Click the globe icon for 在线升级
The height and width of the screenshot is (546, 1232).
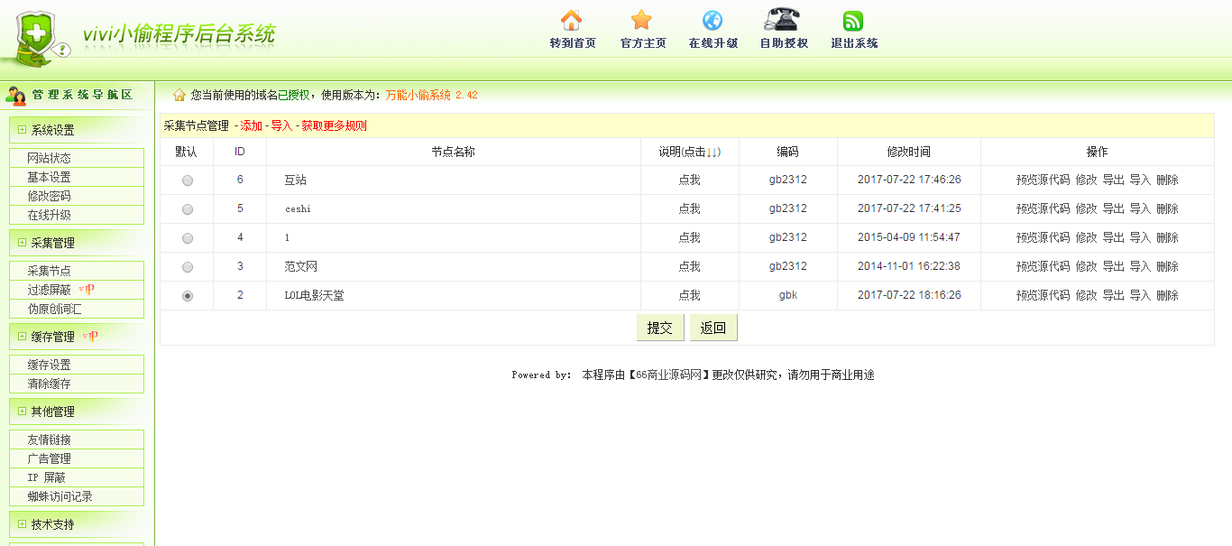[713, 20]
